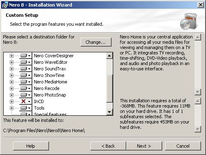The image size is (206, 155).
Task: Select Nero MediaHome feature label
Action: point(51,82)
